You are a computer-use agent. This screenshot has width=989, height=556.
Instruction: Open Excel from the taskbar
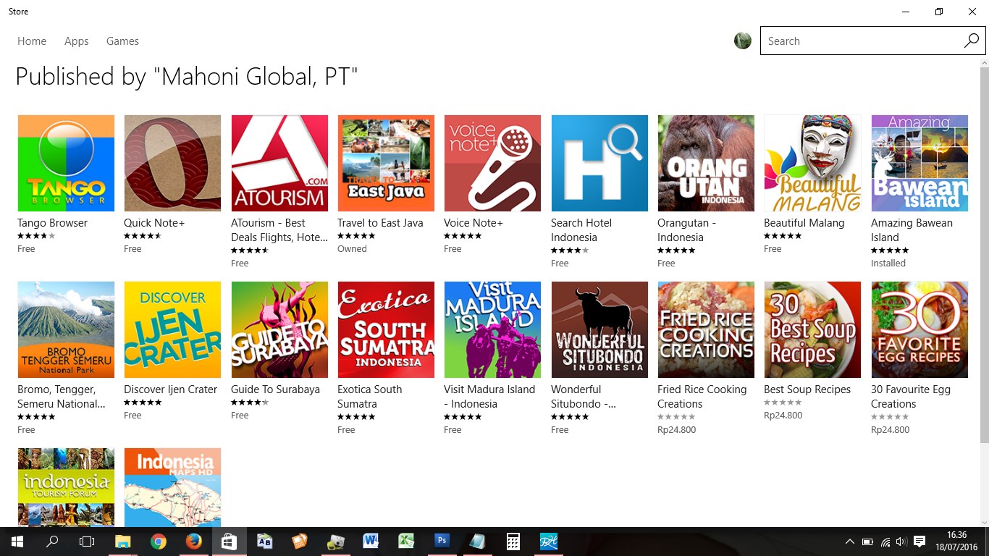click(406, 542)
